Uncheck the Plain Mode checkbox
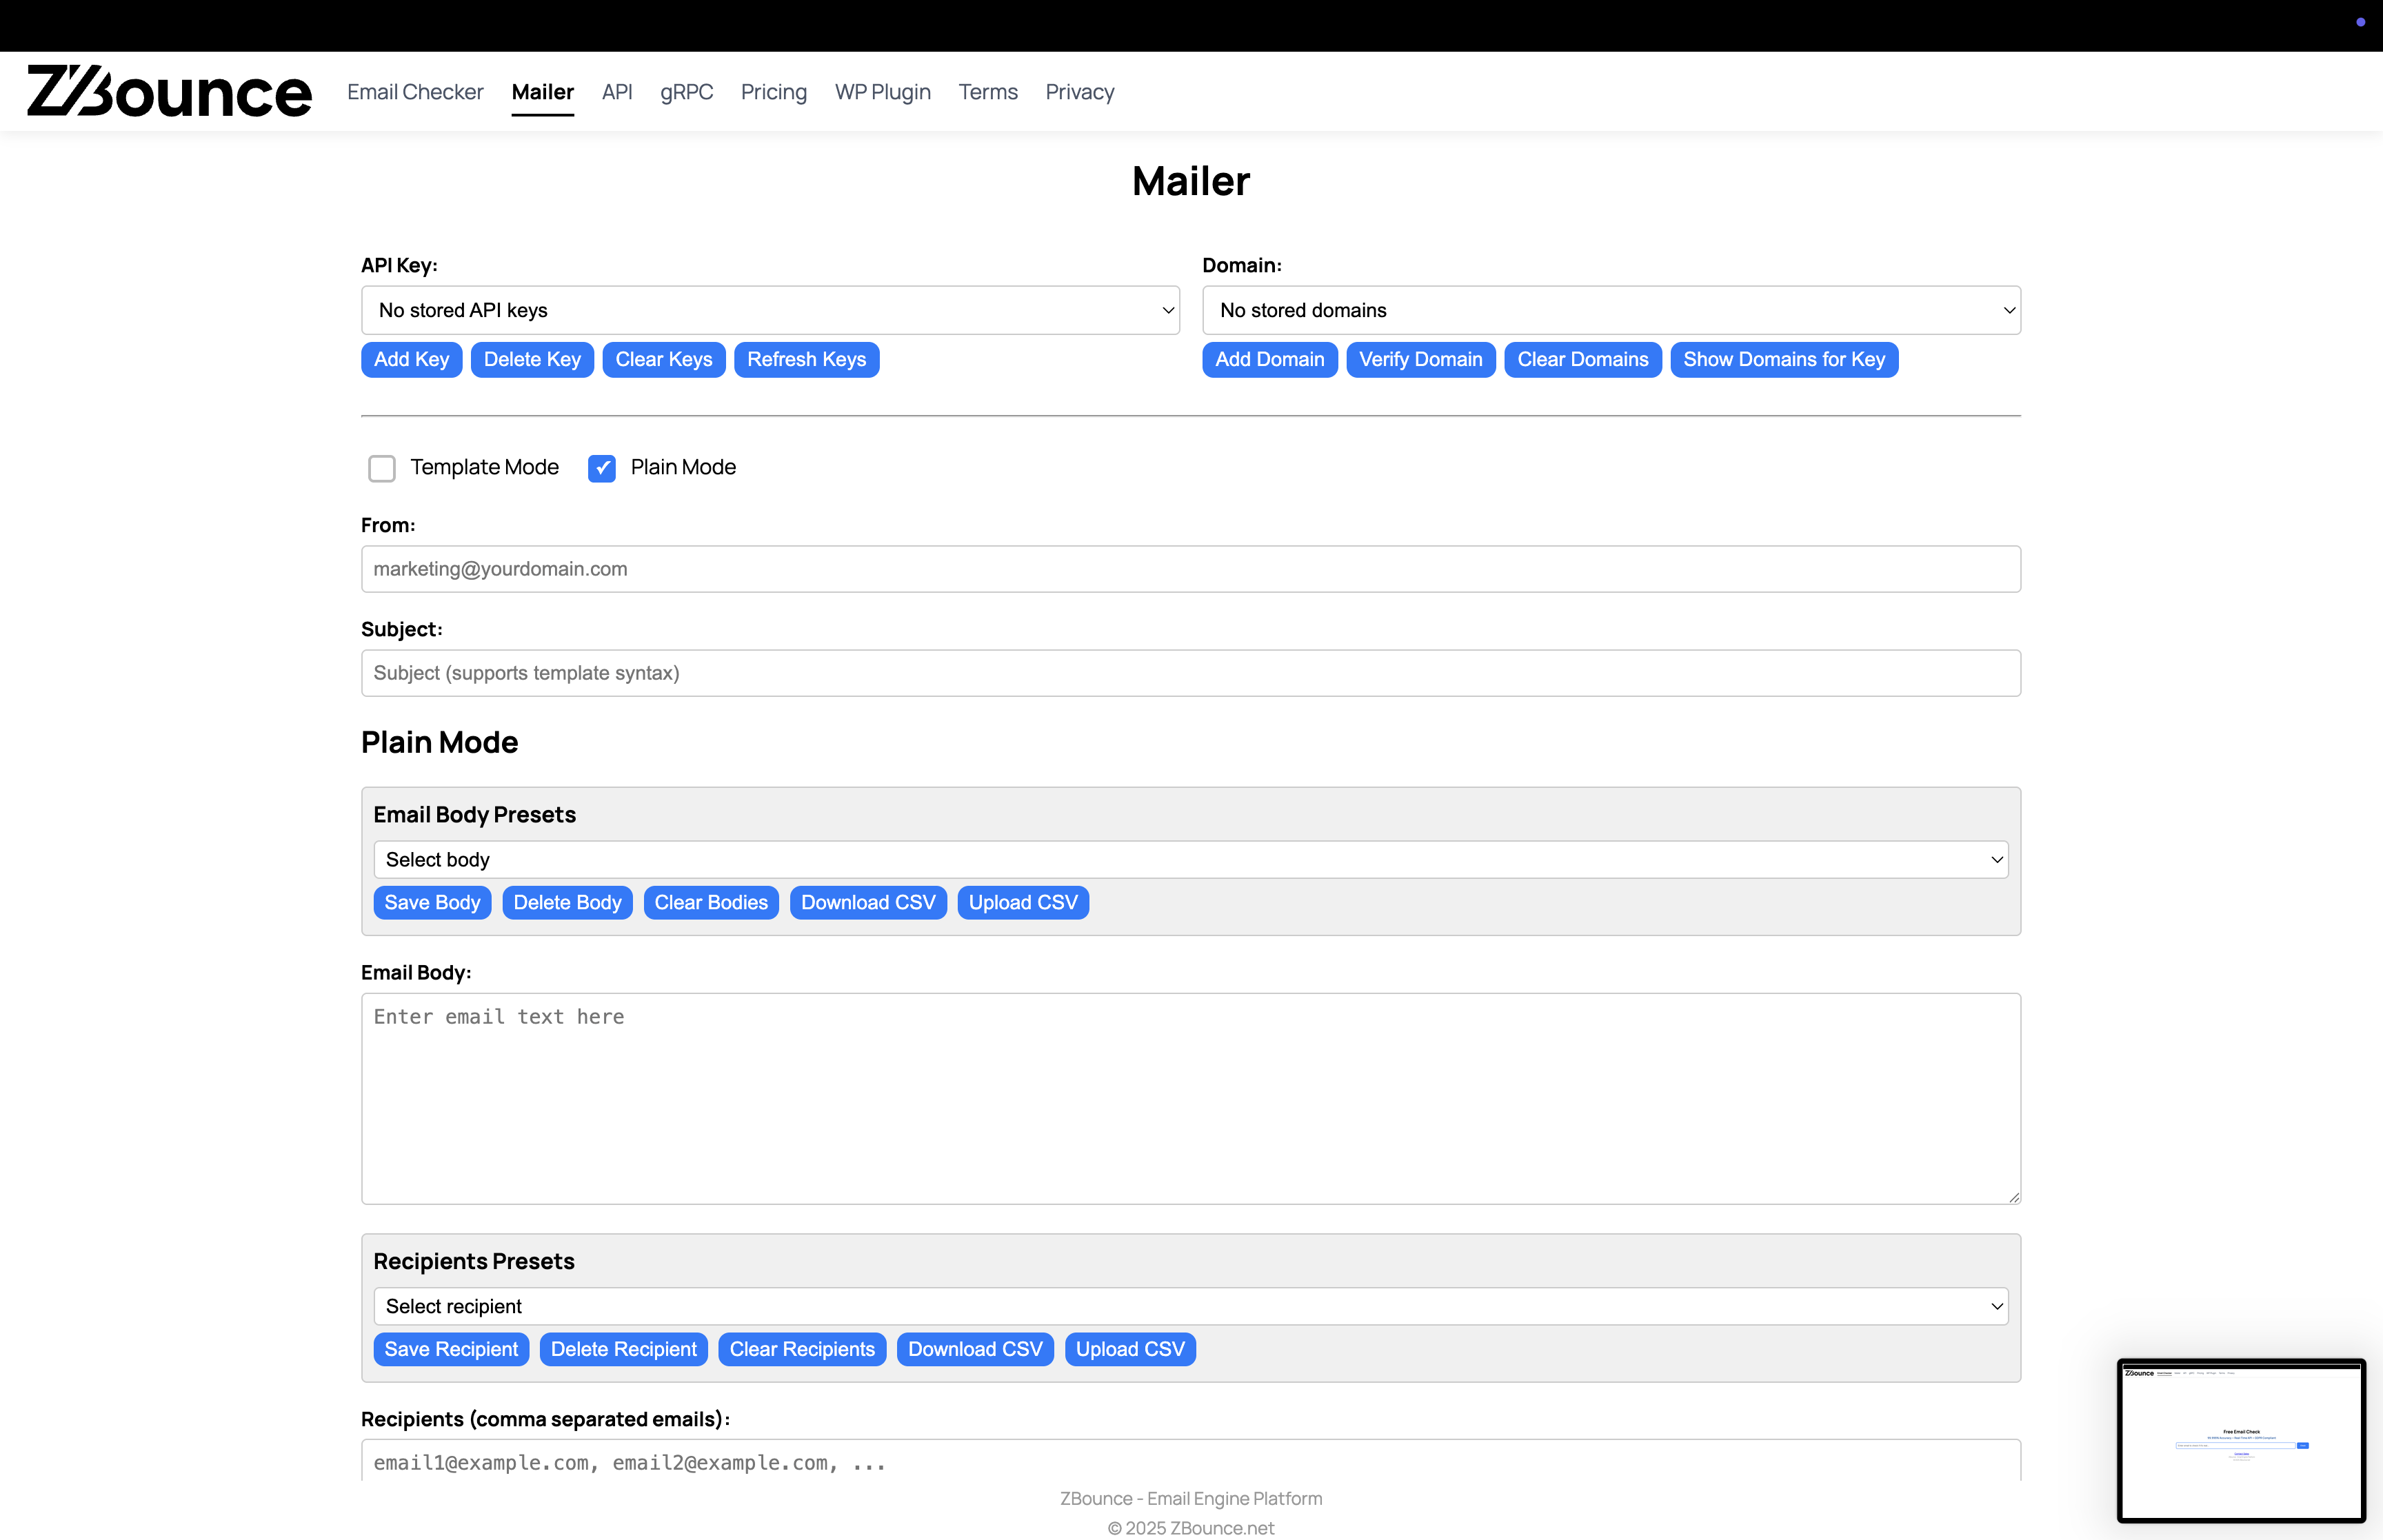 [602, 468]
